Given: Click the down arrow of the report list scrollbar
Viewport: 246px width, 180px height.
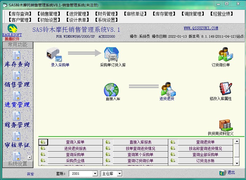Looking at the screenshot, I should 237,163.
